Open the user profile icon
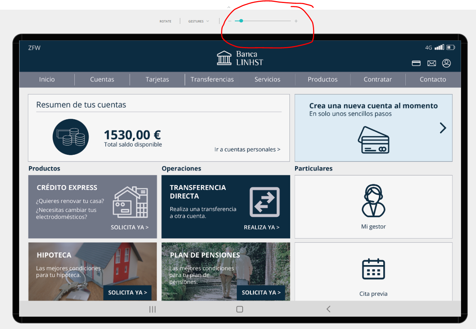The height and width of the screenshot is (329, 476). [x=446, y=63]
